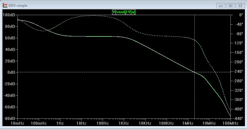Close the DDV-simple plot window
247x130 pixels.
tap(240, 6)
